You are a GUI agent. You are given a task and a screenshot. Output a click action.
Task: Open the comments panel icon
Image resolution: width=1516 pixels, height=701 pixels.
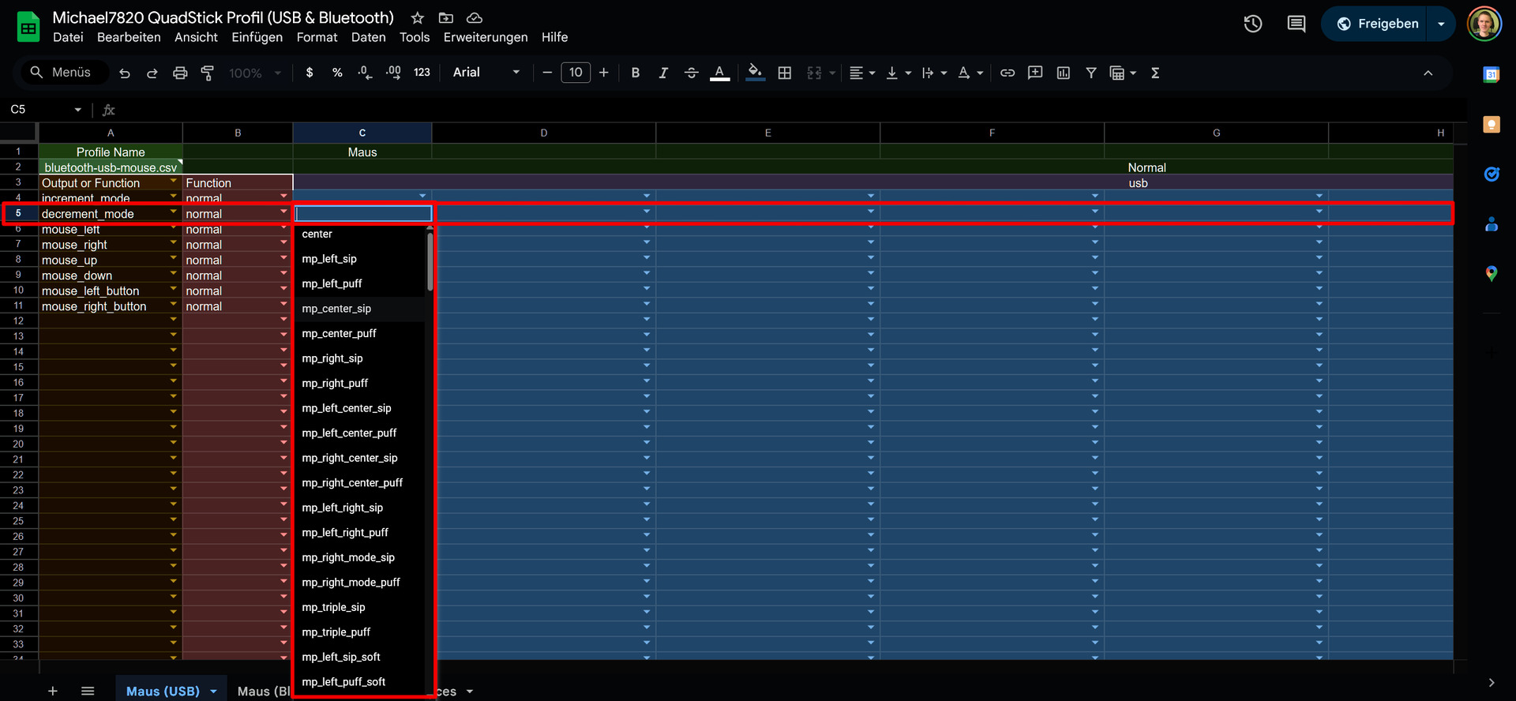pyautogui.click(x=1296, y=24)
